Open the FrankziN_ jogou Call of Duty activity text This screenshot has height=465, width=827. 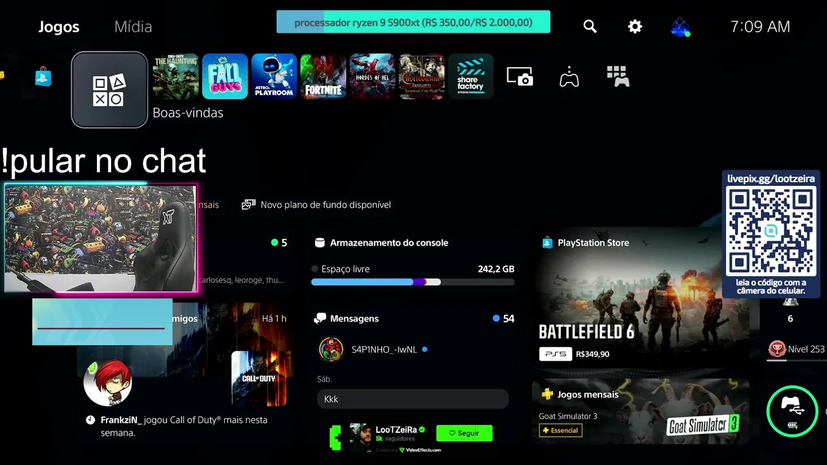point(184,426)
